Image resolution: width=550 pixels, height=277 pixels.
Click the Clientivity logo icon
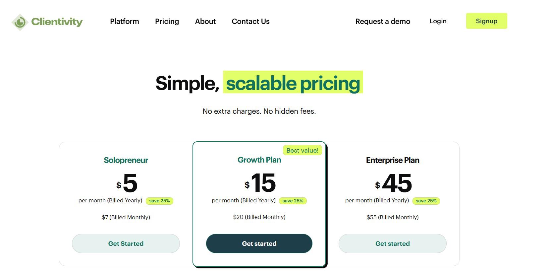click(x=20, y=22)
